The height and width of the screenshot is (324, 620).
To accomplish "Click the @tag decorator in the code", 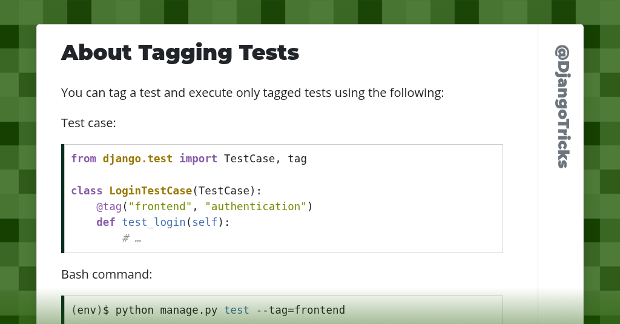I will click(109, 207).
